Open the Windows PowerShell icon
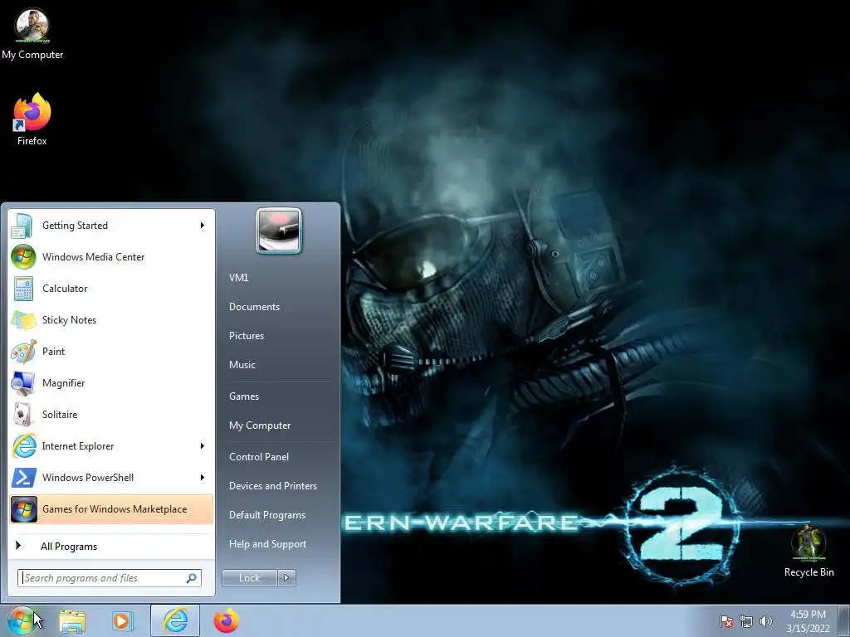850x637 pixels. pyautogui.click(x=24, y=477)
